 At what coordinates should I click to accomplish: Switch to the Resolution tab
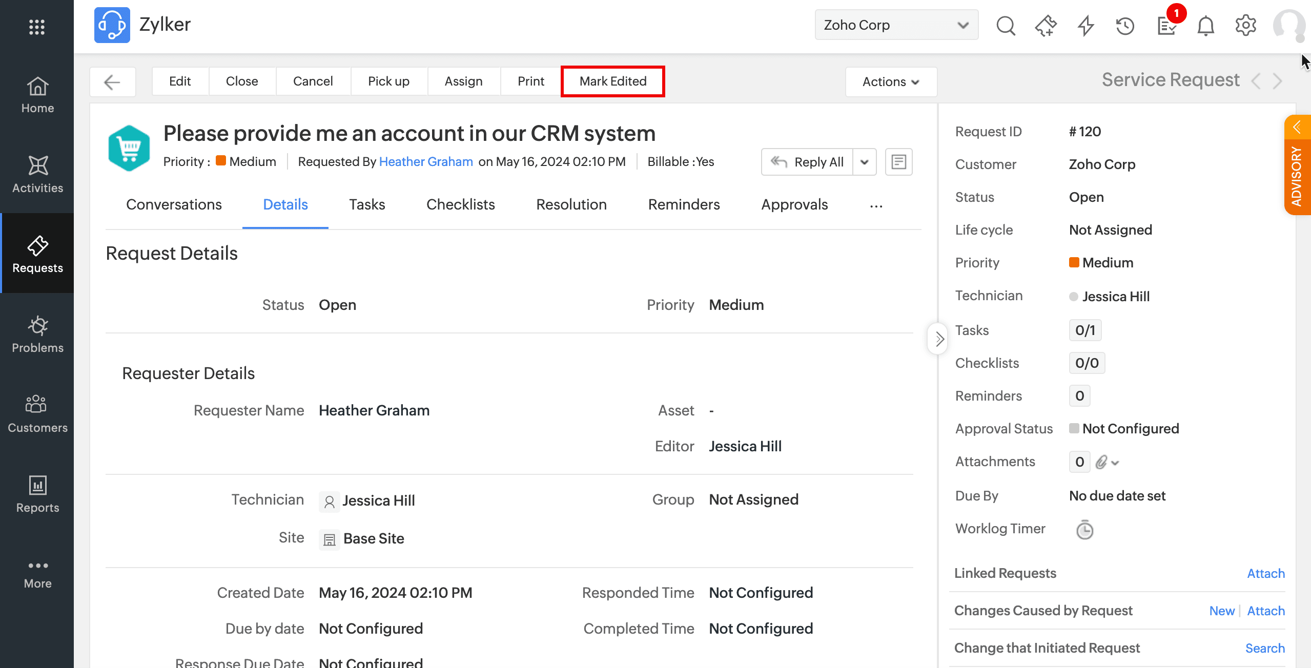tap(571, 204)
